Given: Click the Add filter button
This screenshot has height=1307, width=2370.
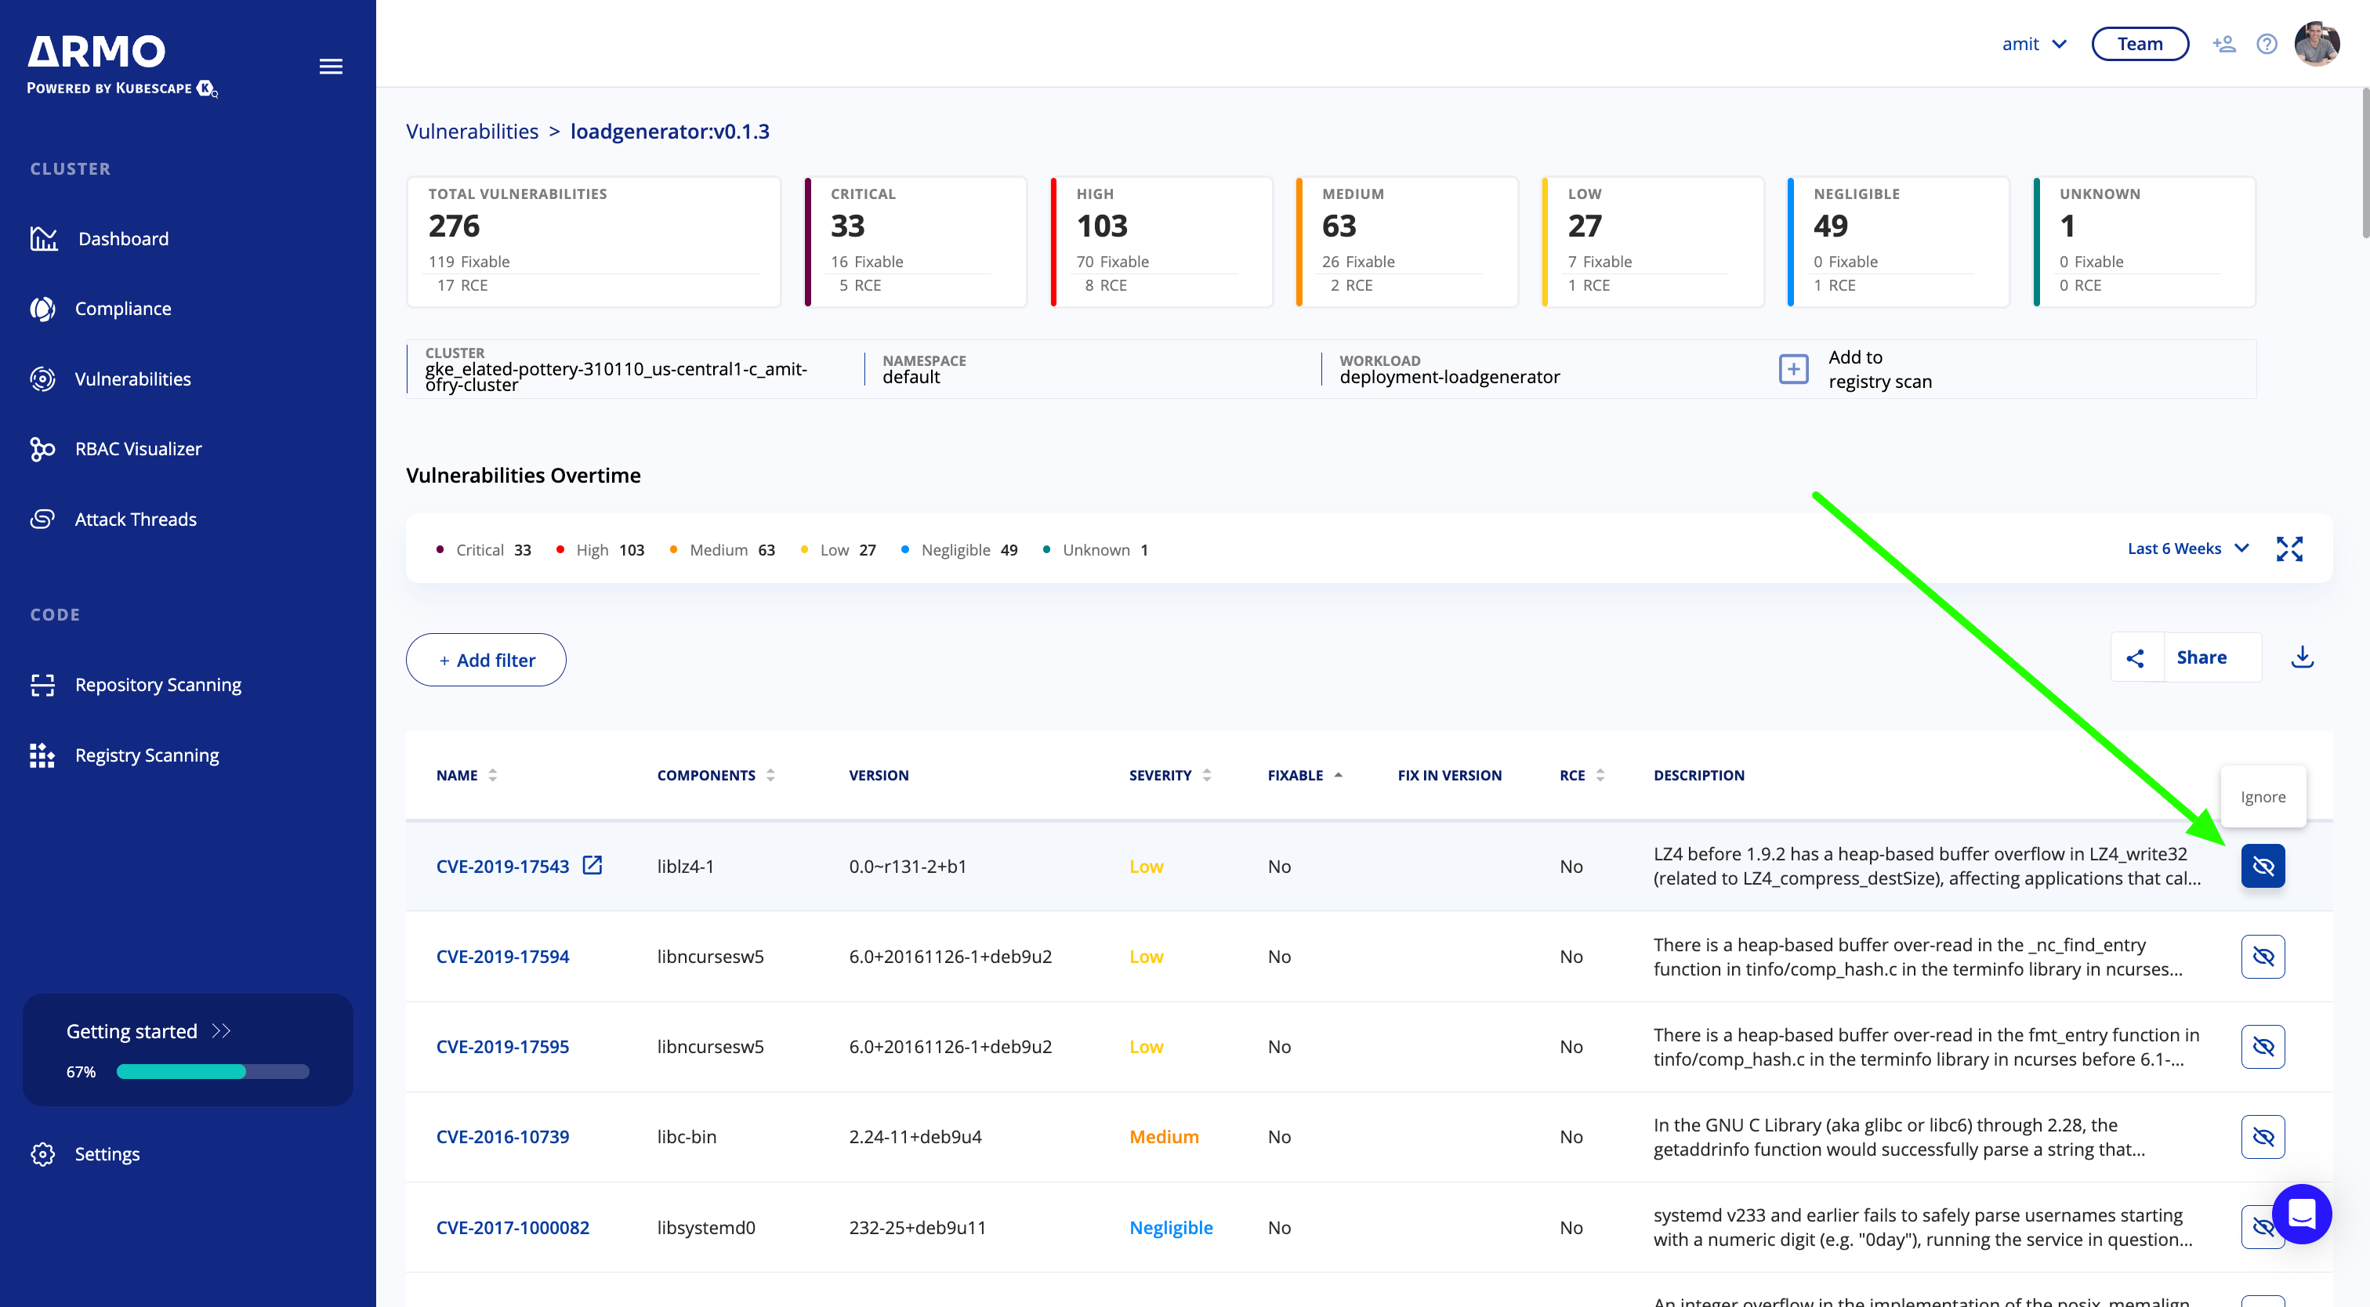Looking at the screenshot, I should [x=486, y=660].
